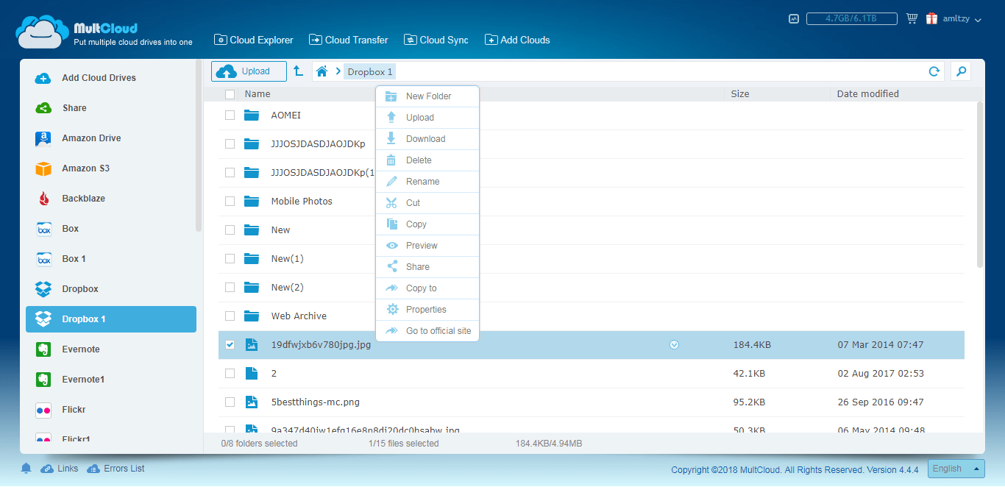The height and width of the screenshot is (487, 1005).
Task: Open the English language dropdown
Action: coord(956,468)
